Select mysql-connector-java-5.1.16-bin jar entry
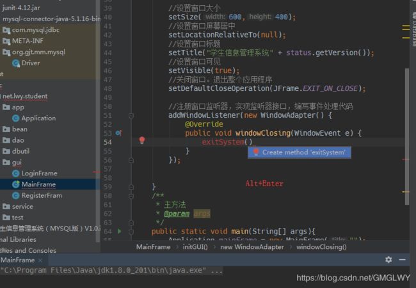416x288 pixels. pyautogui.click(x=51, y=19)
